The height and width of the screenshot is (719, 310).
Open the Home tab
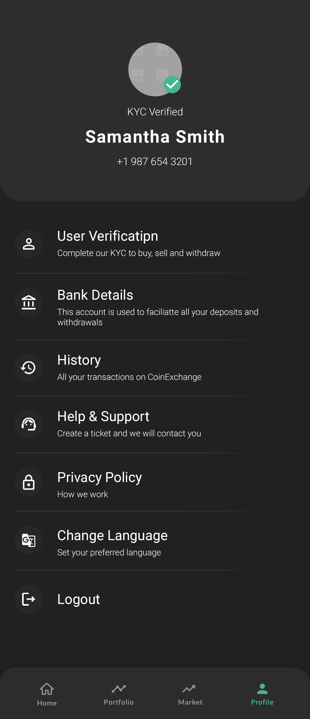47,694
